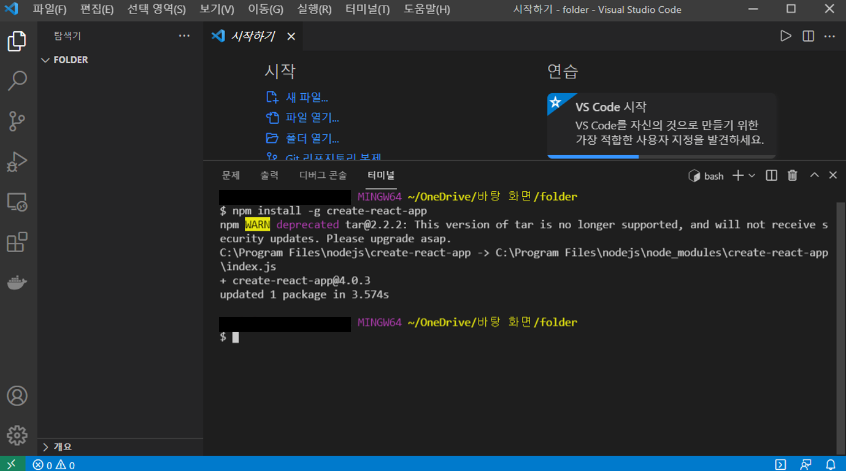Open the Search view icon
846x471 pixels.
[17, 80]
